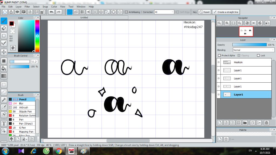
Task: Select the Gradient tool
Action: click(4, 76)
